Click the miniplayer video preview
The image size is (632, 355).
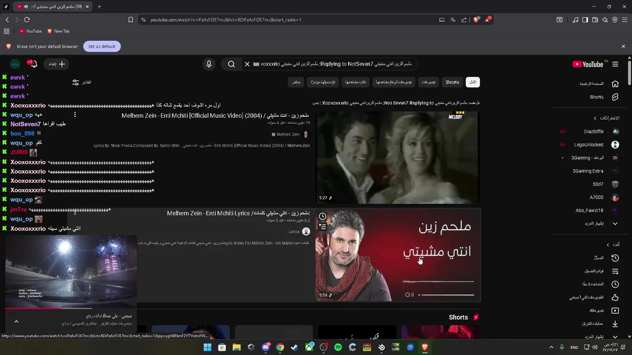click(x=71, y=271)
